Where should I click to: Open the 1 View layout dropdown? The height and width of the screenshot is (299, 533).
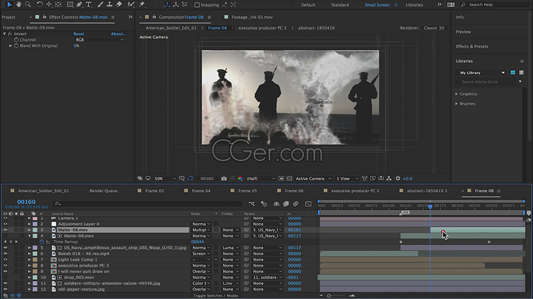[x=347, y=178]
